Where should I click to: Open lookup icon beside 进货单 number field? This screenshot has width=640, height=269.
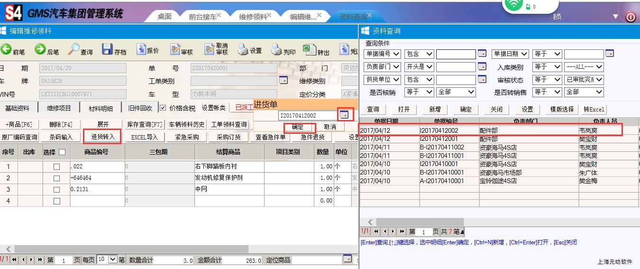coord(344,115)
